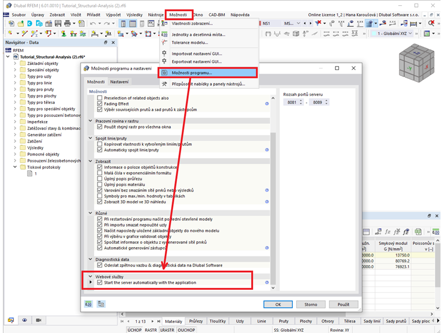Collapse the Zobrazit options section
Image resolution: width=444 pixels, height=333 pixels.
point(91,161)
